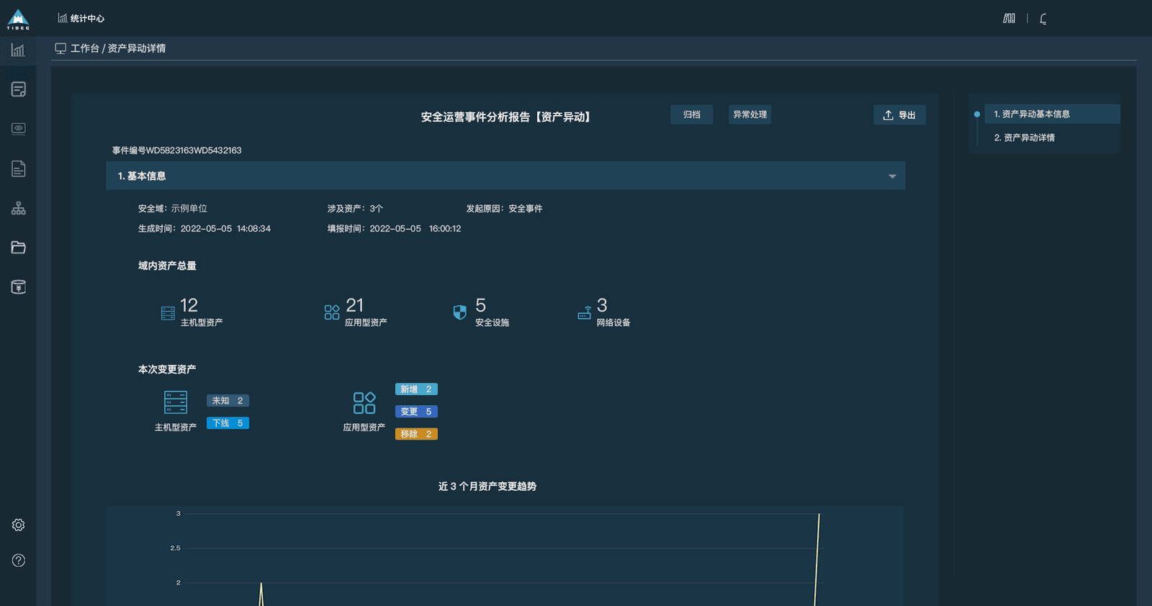
Task: Click the 新增 2 tag
Action: (416, 389)
